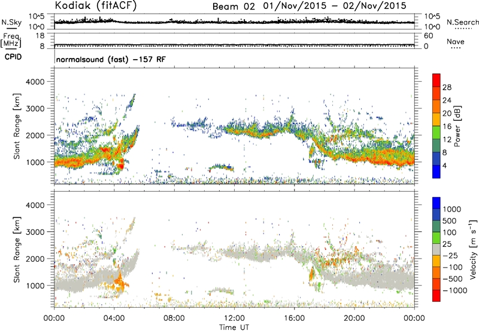Click the '18' tick on frequency axis
Viewport: 479px width, 331px height.
tap(40, 36)
